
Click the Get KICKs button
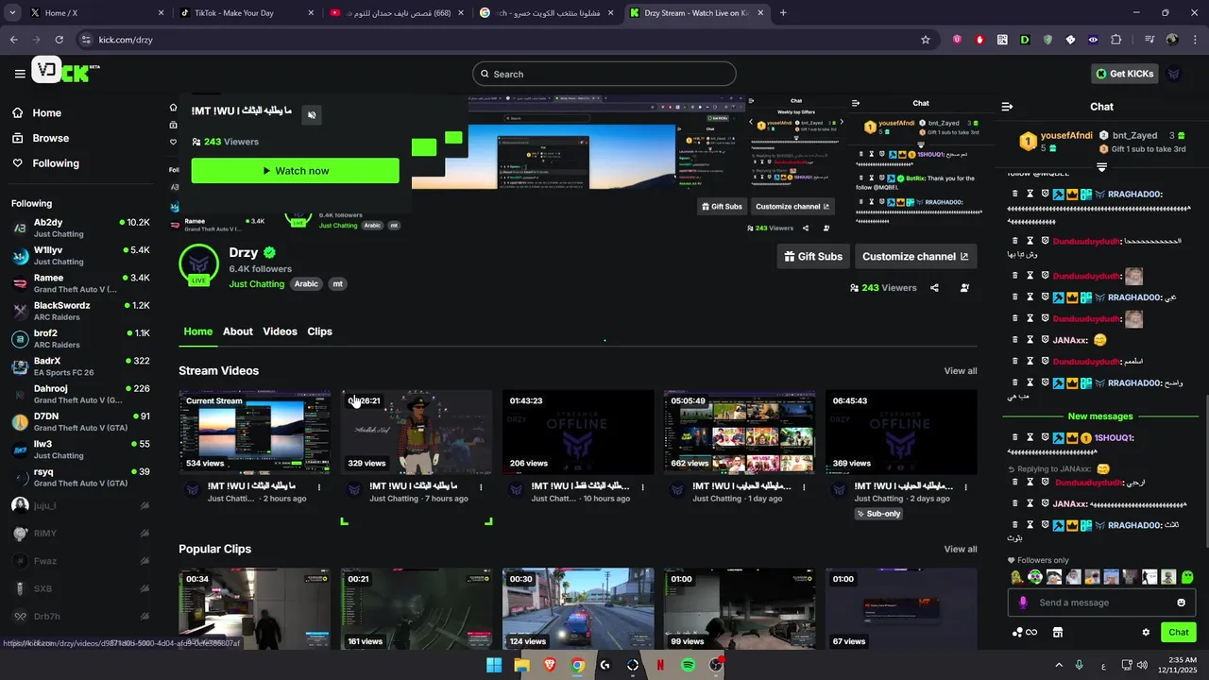click(x=1123, y=74)
